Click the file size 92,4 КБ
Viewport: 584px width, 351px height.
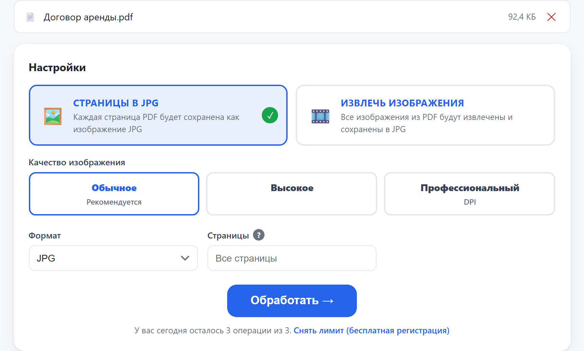[x=522, y=17]
